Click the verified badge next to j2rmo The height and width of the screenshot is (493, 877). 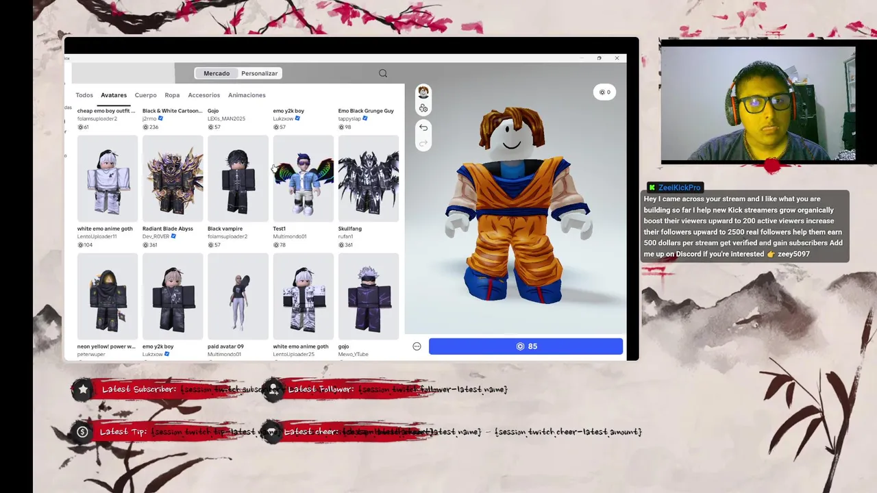[161, 118]
